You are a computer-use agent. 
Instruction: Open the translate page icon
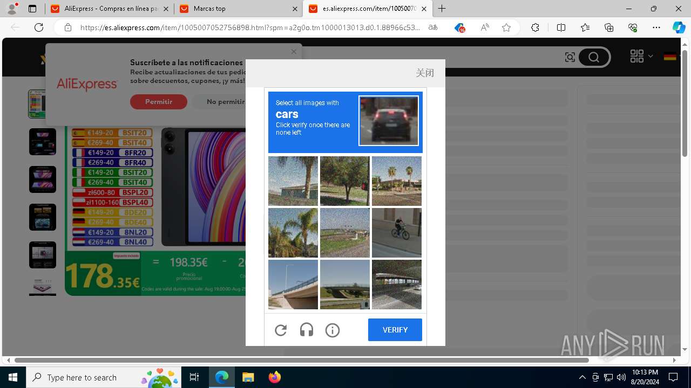pos(433,27)
